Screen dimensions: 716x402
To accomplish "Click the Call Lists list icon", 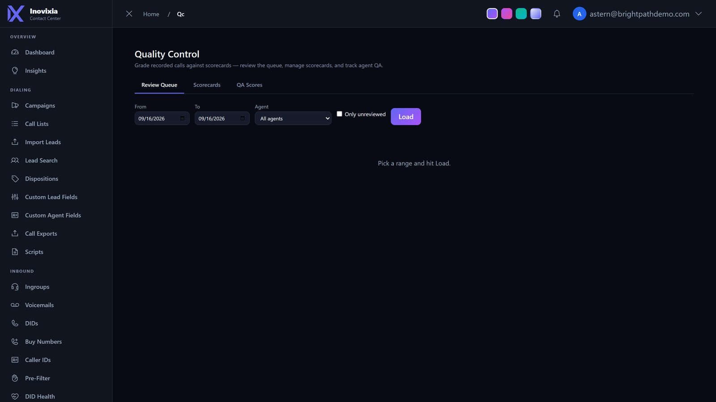I will tap(15, 124).
